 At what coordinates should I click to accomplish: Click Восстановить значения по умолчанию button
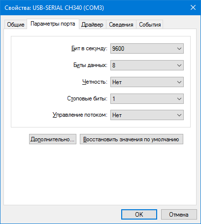coord(132,139)
